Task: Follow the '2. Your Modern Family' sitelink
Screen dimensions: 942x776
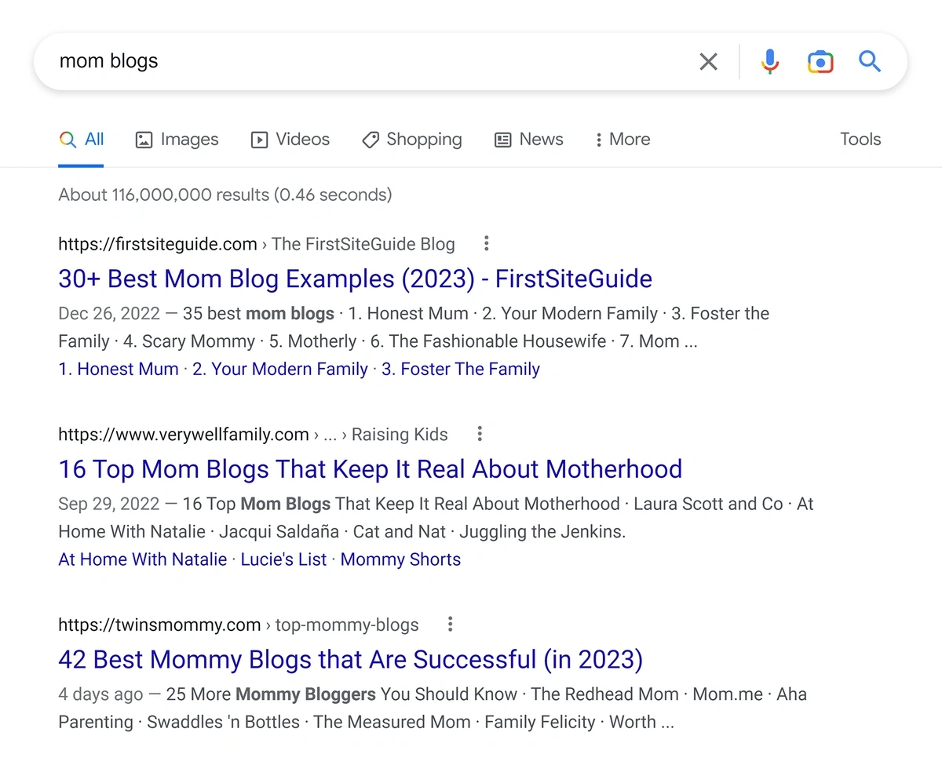Action: tap(280, 369)
